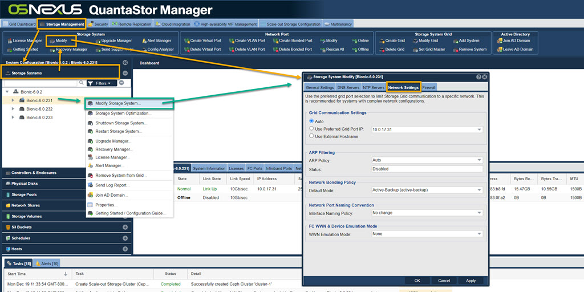Open the Alerts [10] tab
Image resolution: width=584 pixels, height=292 pixels.
tap(47, 263)
